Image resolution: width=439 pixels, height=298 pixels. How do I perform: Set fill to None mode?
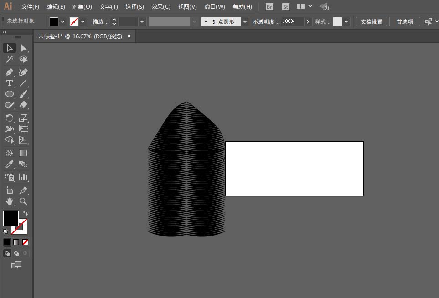[26, 242]
